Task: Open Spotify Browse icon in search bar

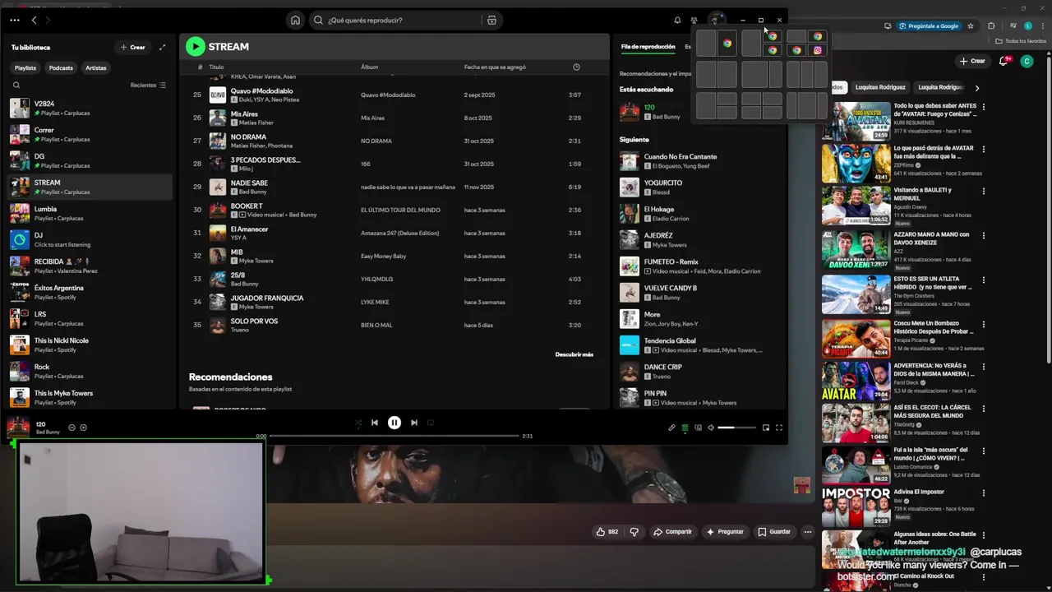Action: (491, 20)
